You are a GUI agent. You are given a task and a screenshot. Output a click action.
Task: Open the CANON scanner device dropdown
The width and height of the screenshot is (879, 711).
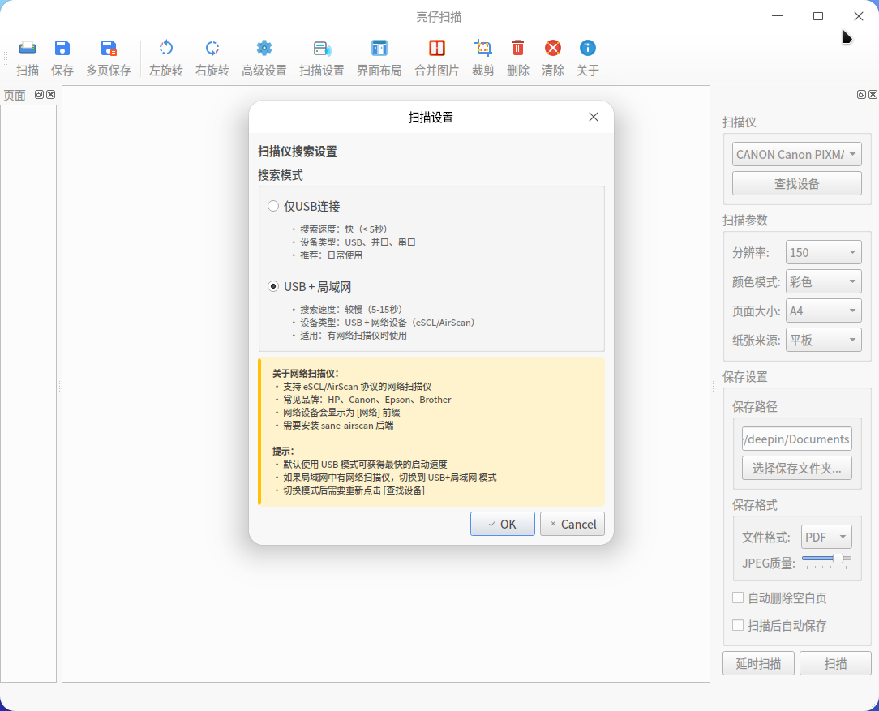(796, 154)
